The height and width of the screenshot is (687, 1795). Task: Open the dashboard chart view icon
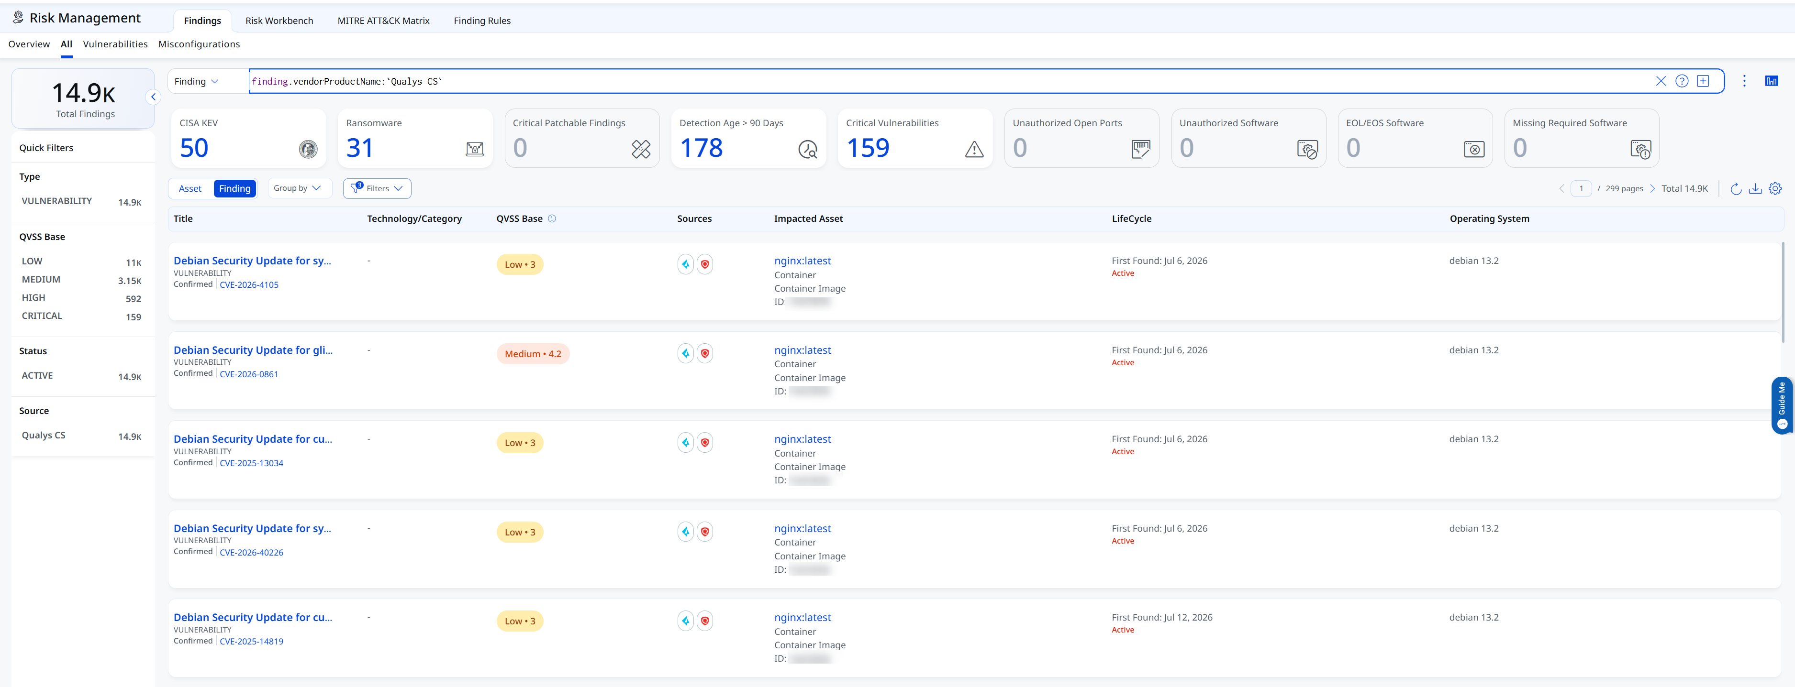coord(1771,81)
